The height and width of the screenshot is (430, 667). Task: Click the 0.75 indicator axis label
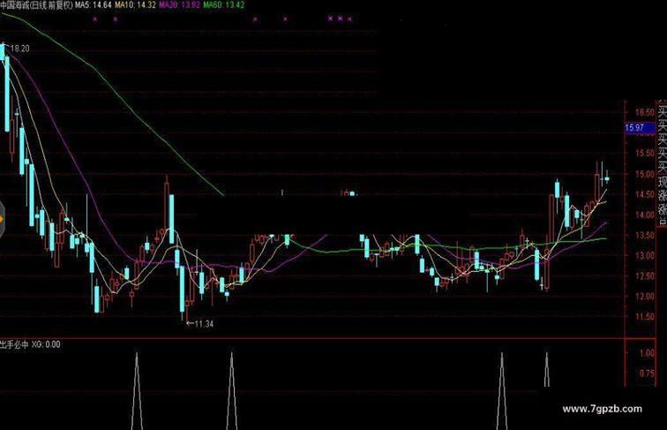coord(647,373)
